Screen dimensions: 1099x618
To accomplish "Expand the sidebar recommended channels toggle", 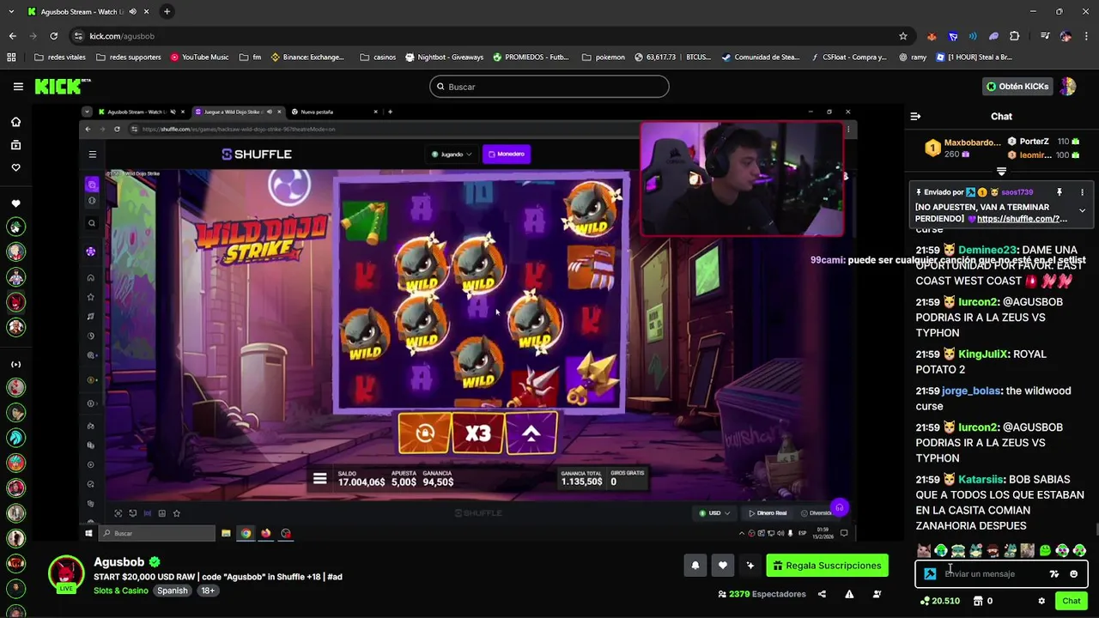I will [x=15, y=364].
